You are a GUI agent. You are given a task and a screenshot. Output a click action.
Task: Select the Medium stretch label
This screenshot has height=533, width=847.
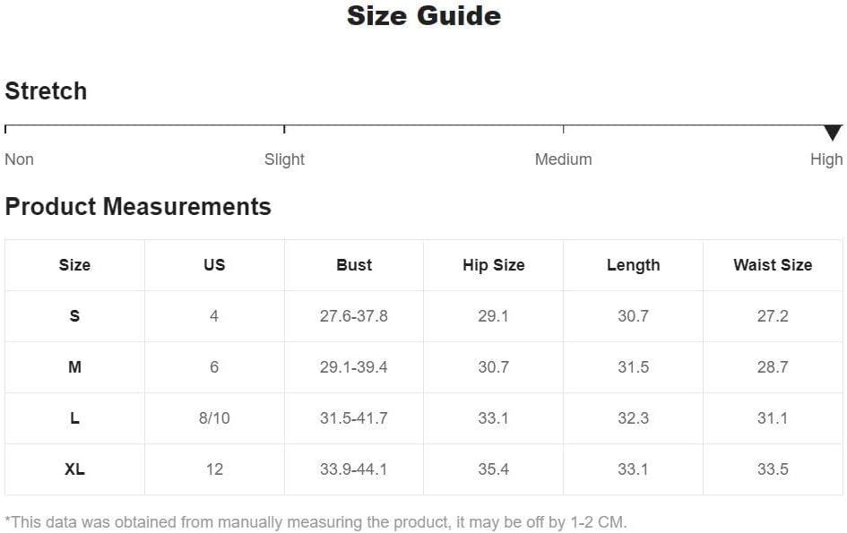pyautogui.click(x=563, y=159)
